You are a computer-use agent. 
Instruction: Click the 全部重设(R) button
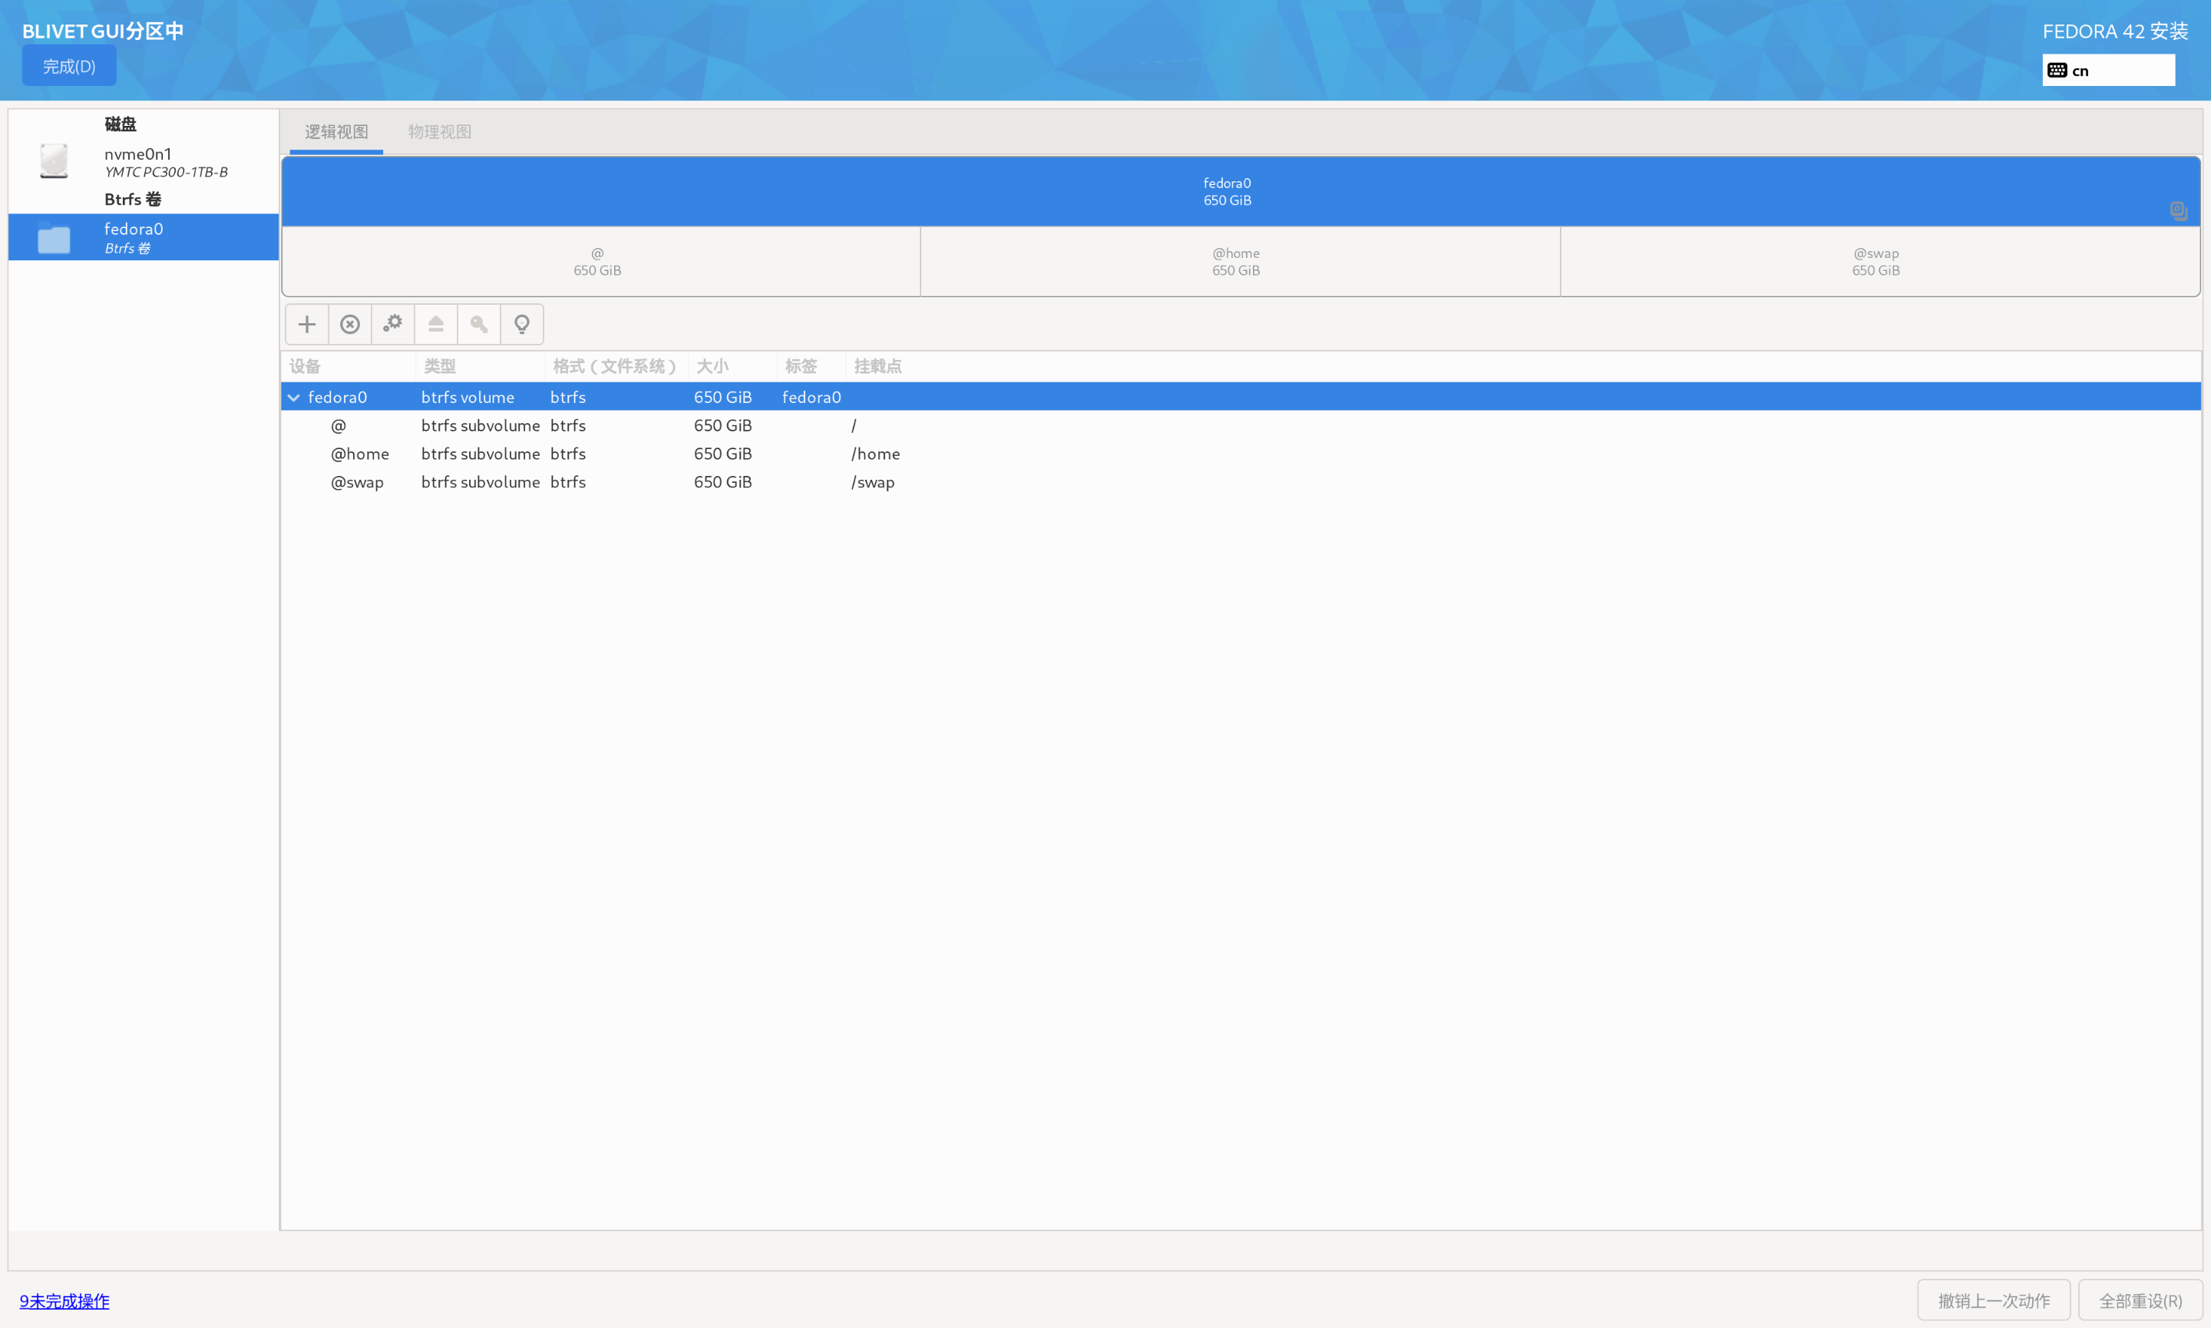click(x=2142, y=1300)
